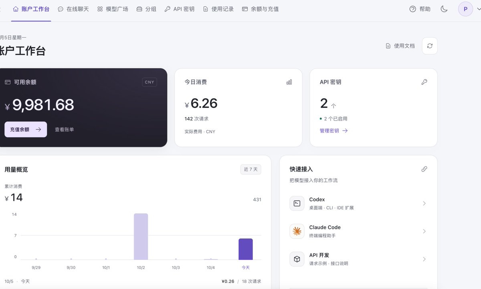The image size is (481, 289).
Task: Select the 今天 bar in the chart
Action: click(246, 249)
